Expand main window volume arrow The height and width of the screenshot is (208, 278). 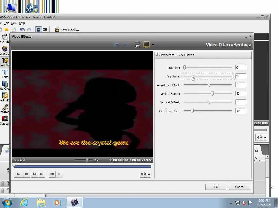click(265, 137)
